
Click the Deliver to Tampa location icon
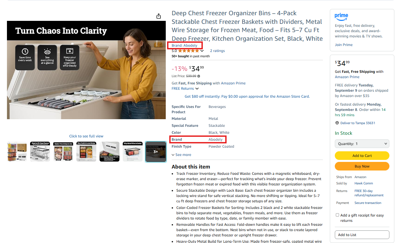(337, 123)
